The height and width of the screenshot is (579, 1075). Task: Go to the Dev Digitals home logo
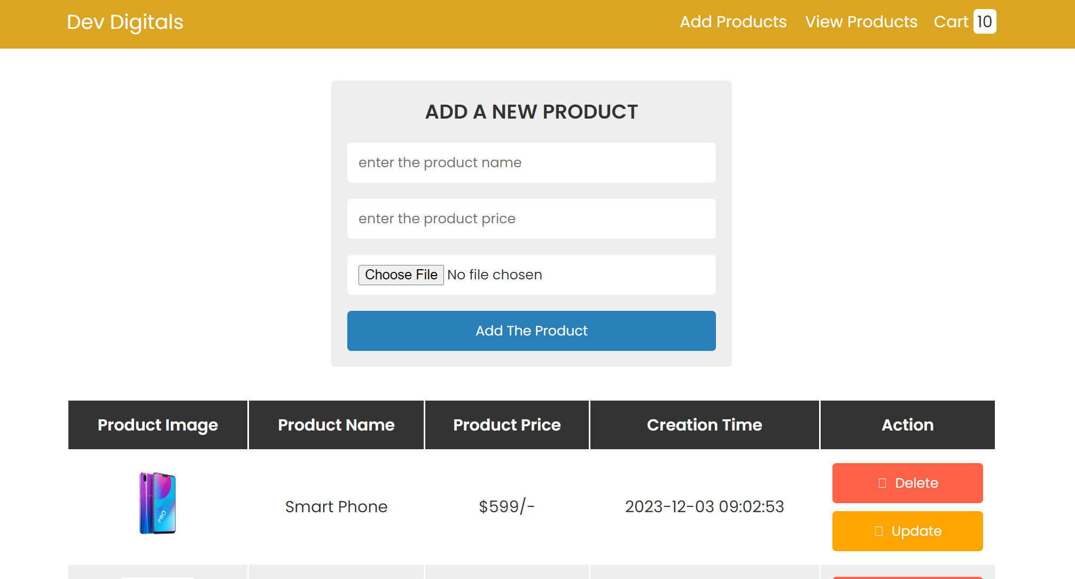tap(125, 22)
